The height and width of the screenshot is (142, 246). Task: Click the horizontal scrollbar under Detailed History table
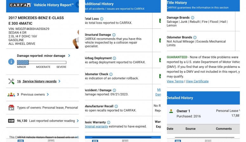204,138
